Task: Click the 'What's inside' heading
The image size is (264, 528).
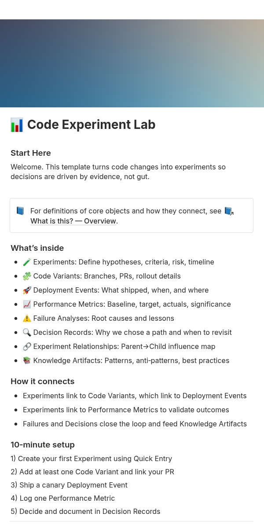Action: coord(37,248)
